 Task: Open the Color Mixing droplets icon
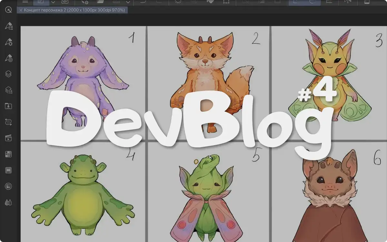(x=9, y=202)
